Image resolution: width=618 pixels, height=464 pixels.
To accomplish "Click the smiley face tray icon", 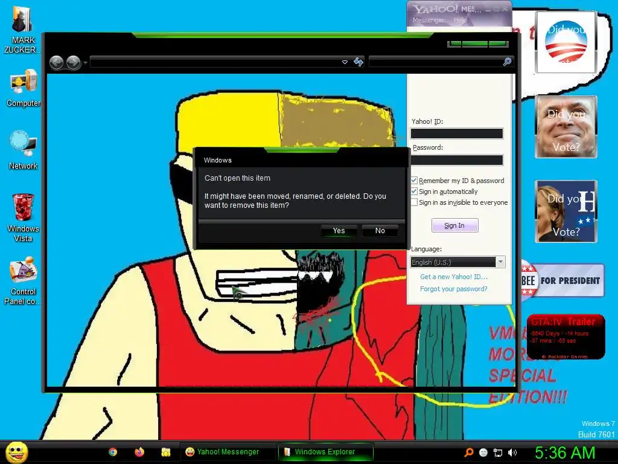I will (483, 453).
